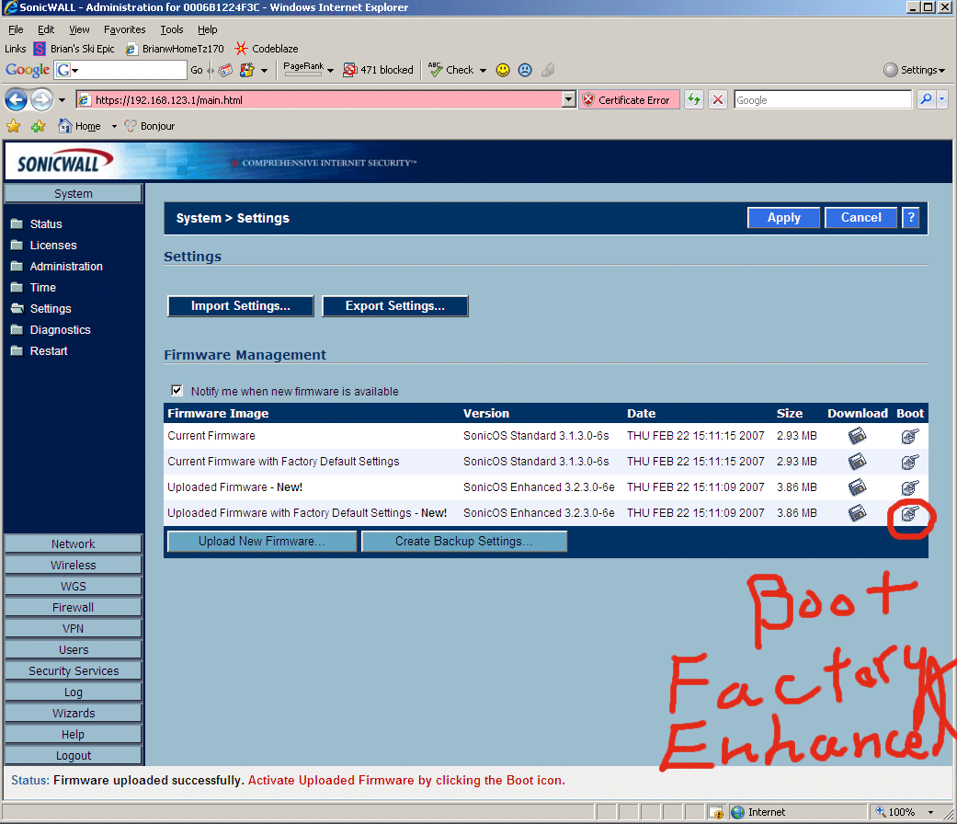Open the Help menu in menu bar
This screenshot has height=824, width=957.
208,29
